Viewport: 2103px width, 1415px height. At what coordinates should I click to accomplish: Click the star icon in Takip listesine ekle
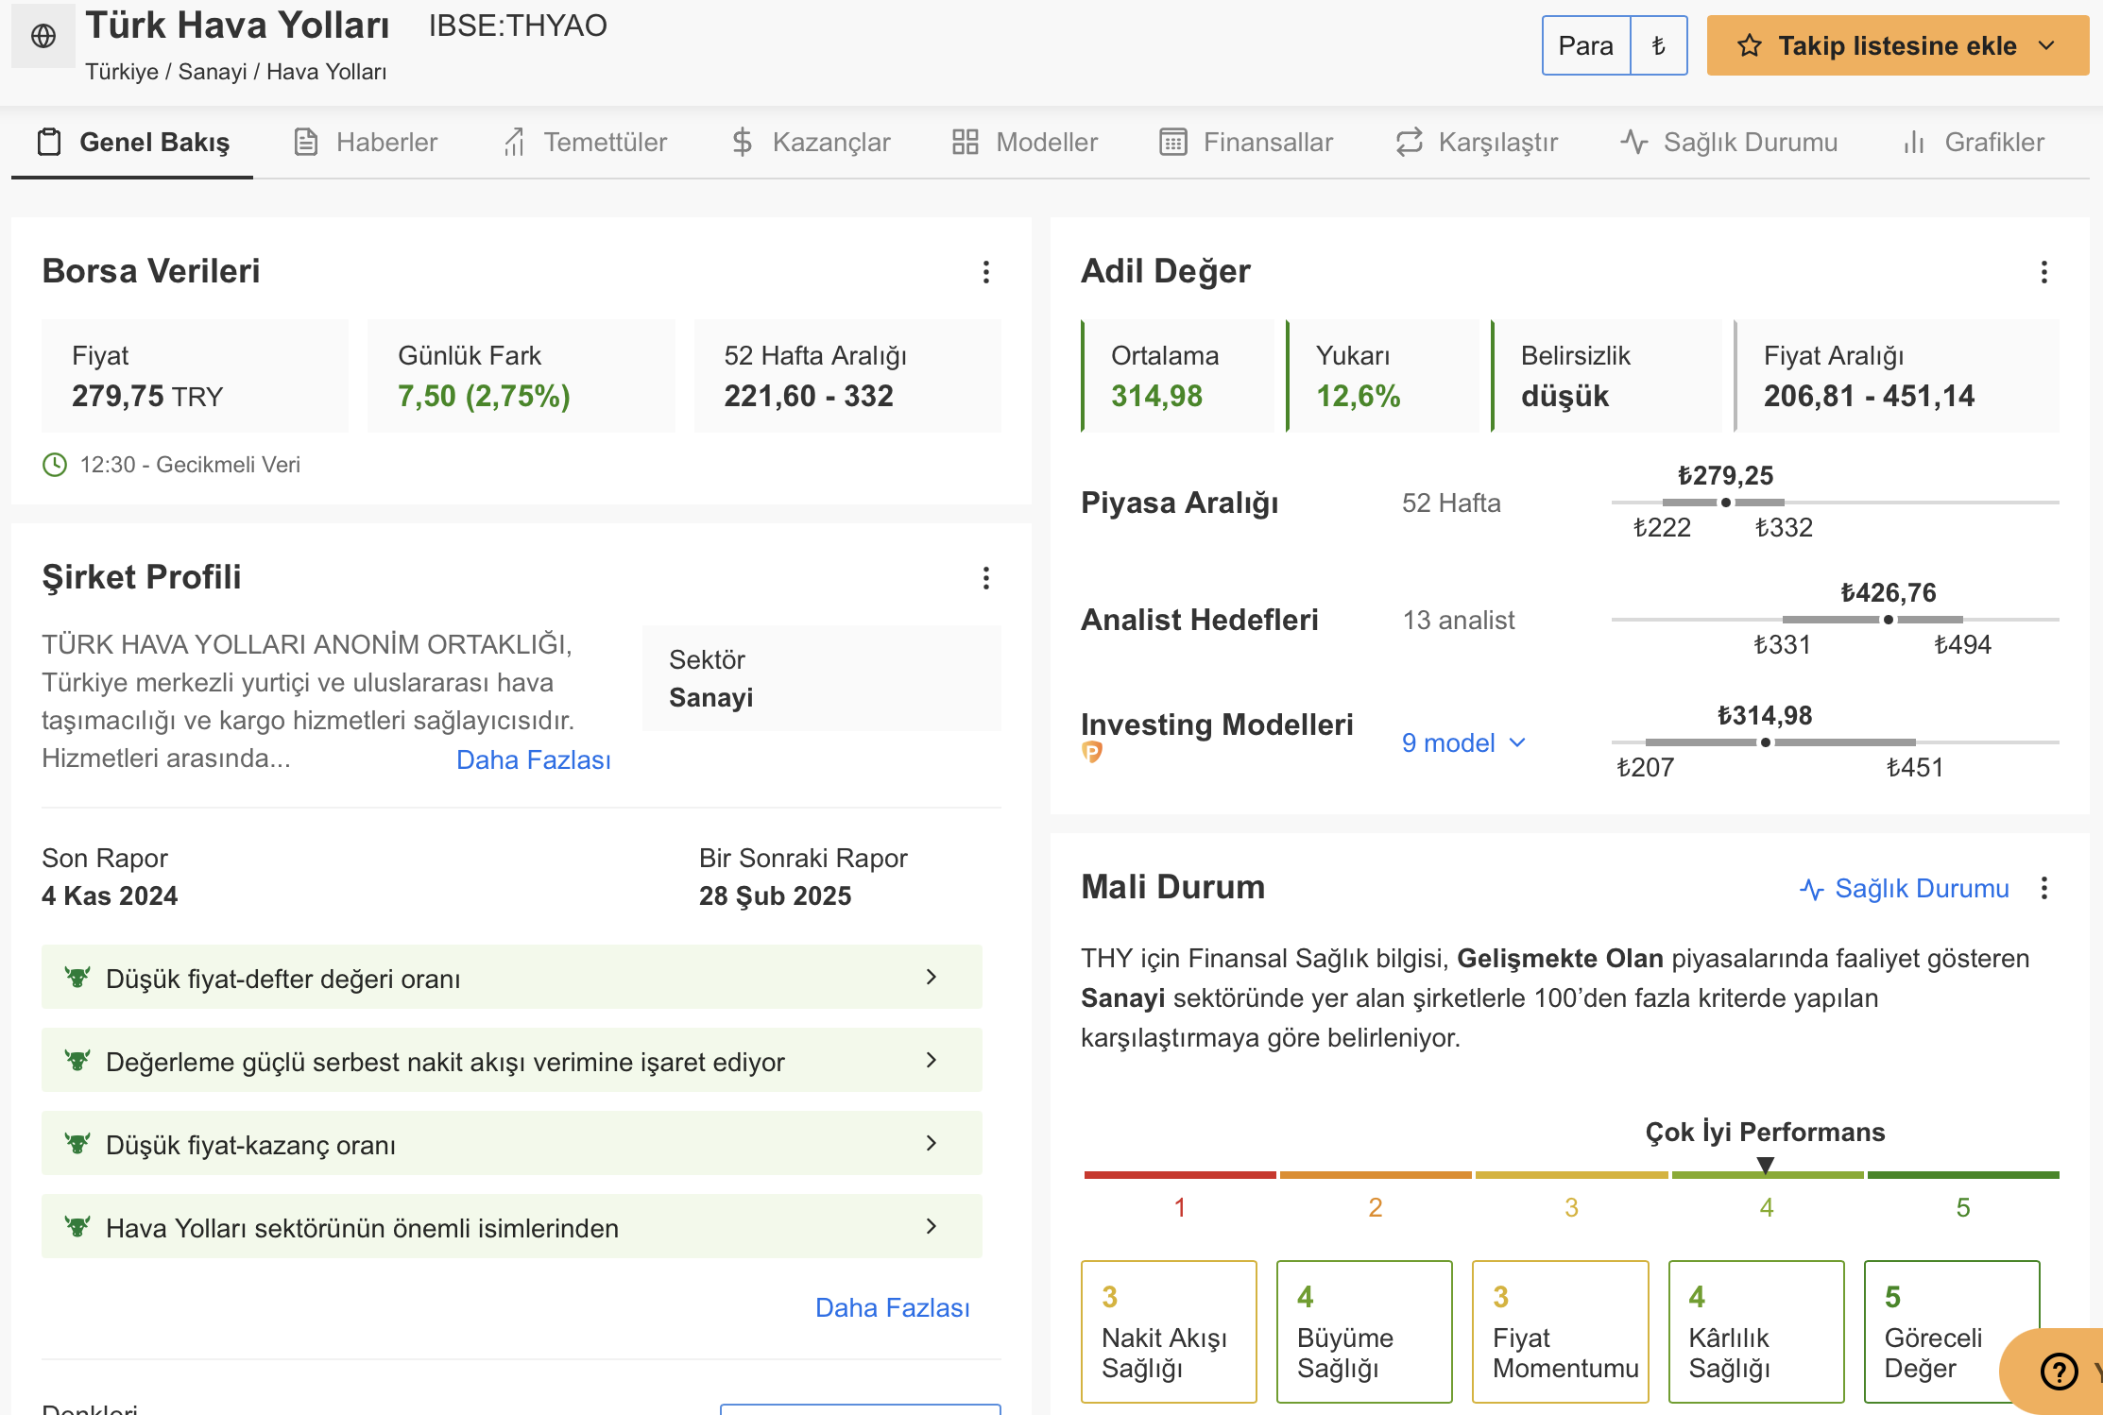coord(1749,45)
